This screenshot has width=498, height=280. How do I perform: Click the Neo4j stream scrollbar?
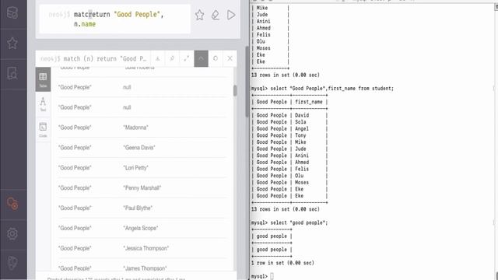(x=247, y=82)
